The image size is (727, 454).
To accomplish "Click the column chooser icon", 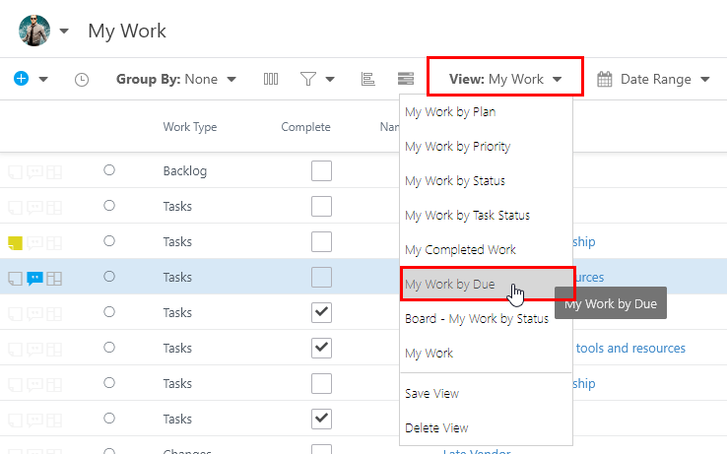I will tap(271, 80).
